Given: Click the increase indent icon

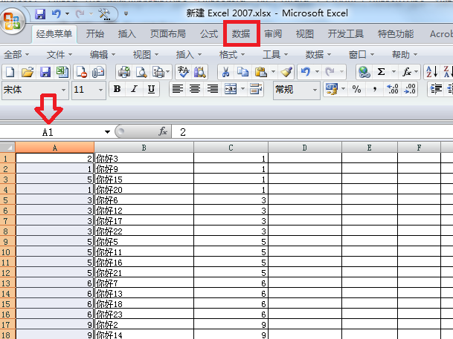Looking at the screenshot, I should (436, 89).
